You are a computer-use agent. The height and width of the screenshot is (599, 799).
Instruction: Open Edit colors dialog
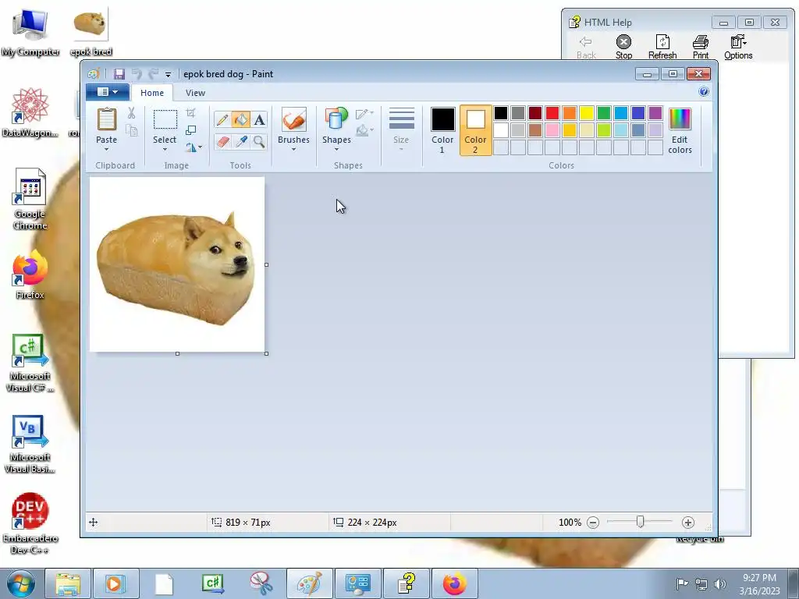(680, 130)
